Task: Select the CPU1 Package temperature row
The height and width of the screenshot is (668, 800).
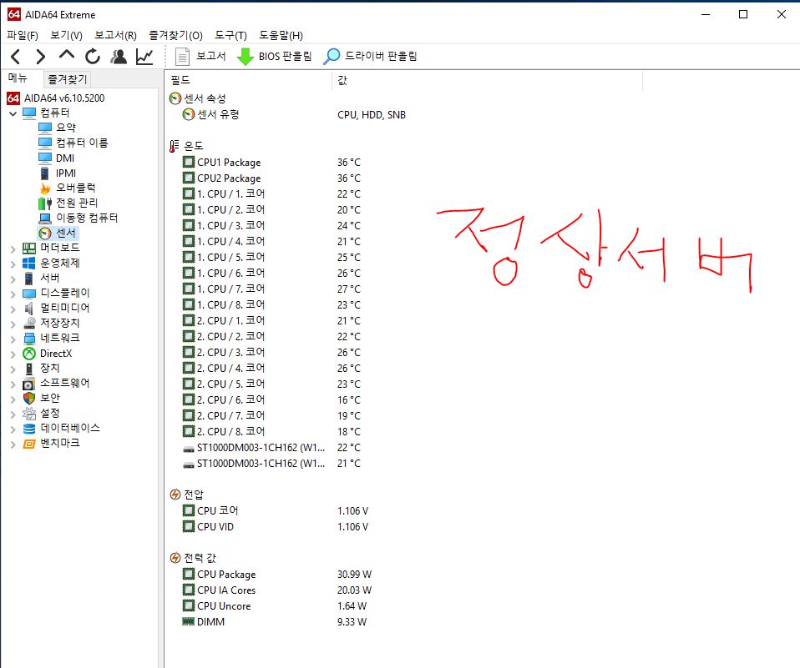Action: click(272, 163)
